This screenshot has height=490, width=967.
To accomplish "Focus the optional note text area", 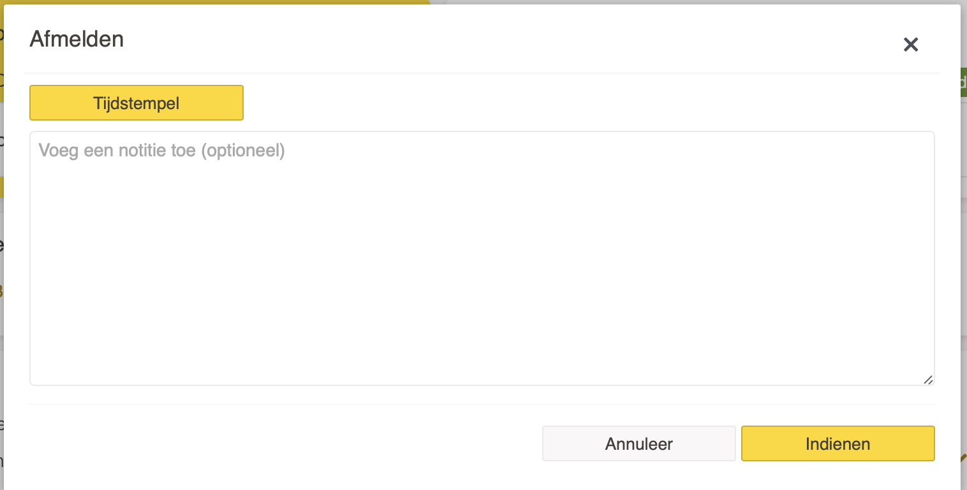I will pos(482,258).
